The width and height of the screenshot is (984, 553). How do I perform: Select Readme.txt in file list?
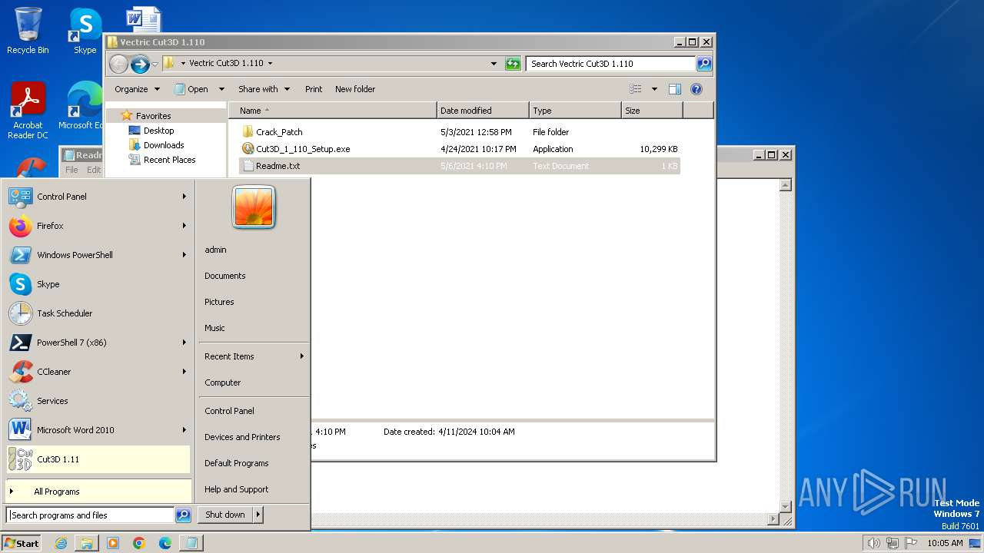(460, 166)
